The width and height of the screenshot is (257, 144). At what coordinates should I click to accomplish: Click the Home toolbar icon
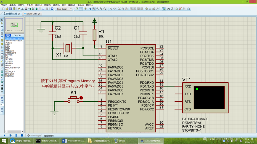[19, 9]
